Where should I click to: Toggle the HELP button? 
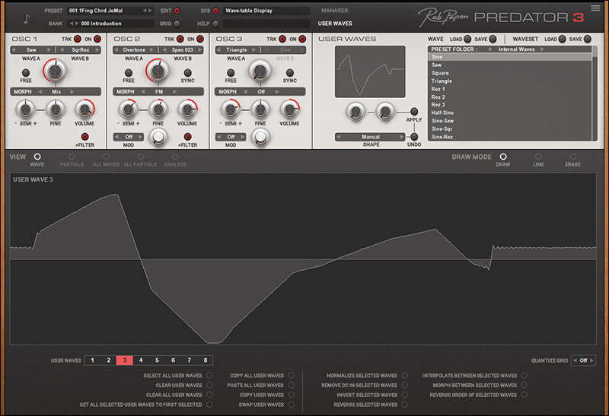point(215,24)
